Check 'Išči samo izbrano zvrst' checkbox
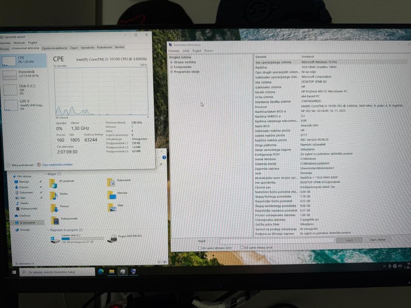411x308 pixels. tap(199, 248)
